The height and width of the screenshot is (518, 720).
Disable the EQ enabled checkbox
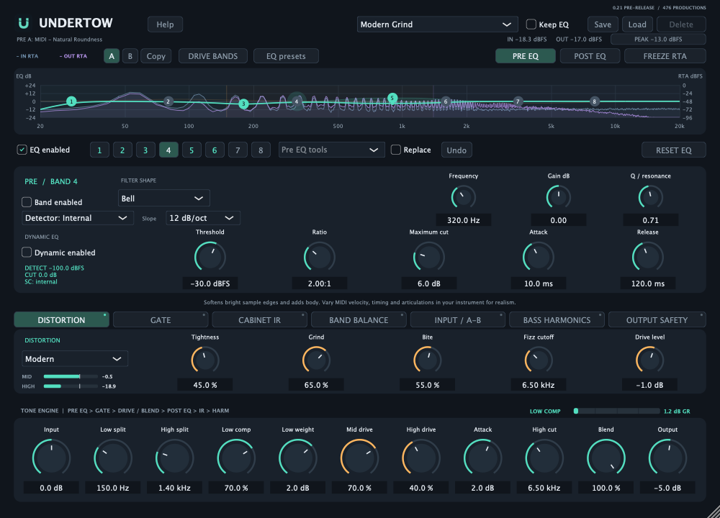tap(22, 150)
